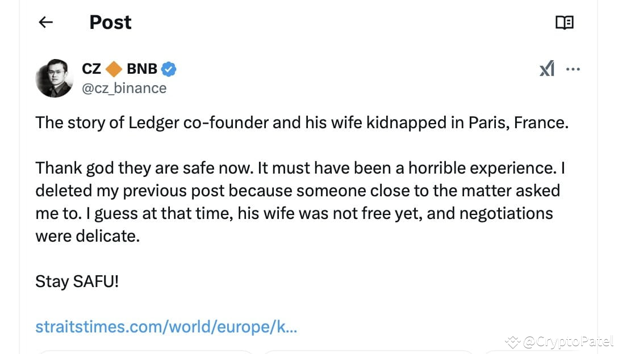This screenshot has width=618, height=354.
Task: Click the blue verified checkmark badge
Action: click(169, 69)
